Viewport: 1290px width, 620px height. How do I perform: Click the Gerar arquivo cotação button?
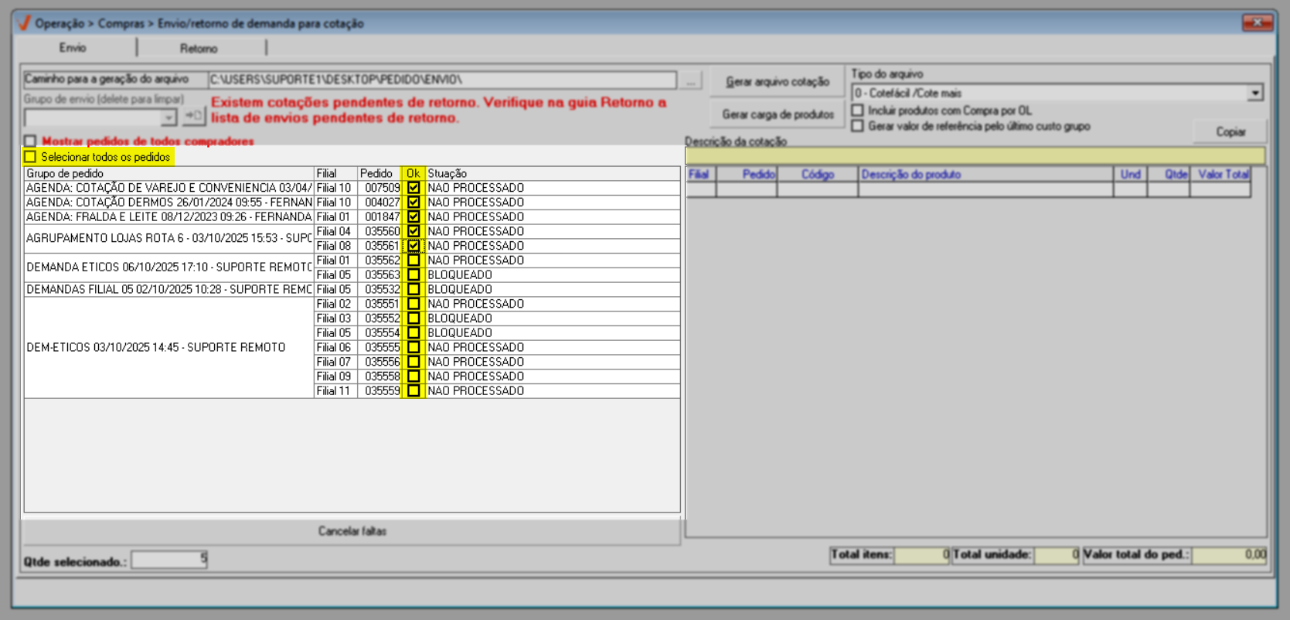click(777, 82)
